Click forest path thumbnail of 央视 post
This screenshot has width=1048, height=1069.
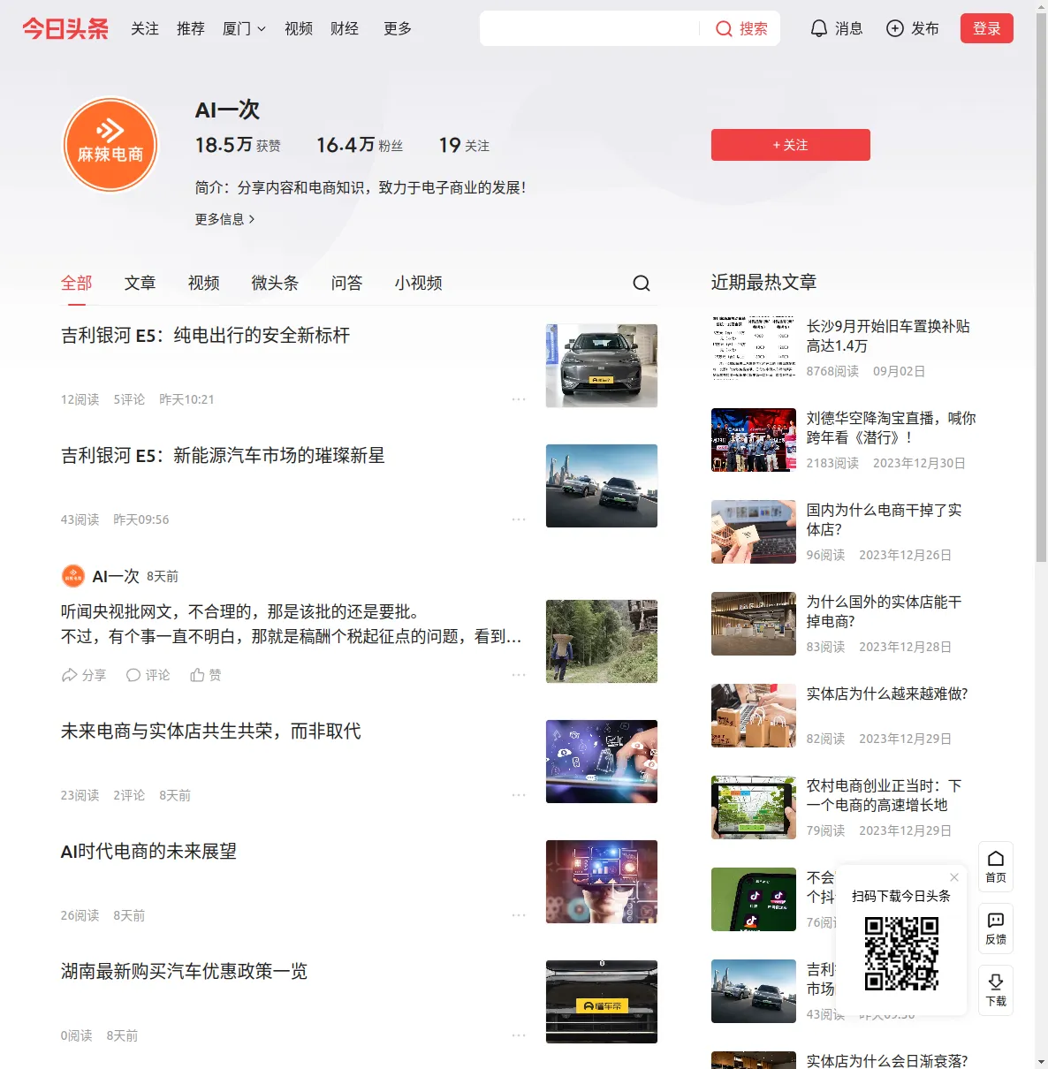pyautogui.click(x=602, y=641)
